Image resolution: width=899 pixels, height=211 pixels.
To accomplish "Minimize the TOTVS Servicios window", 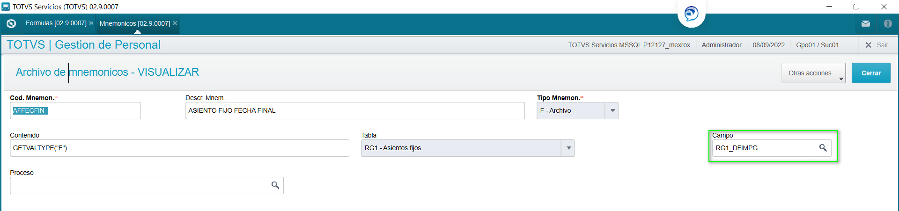I will coord(829,7).
